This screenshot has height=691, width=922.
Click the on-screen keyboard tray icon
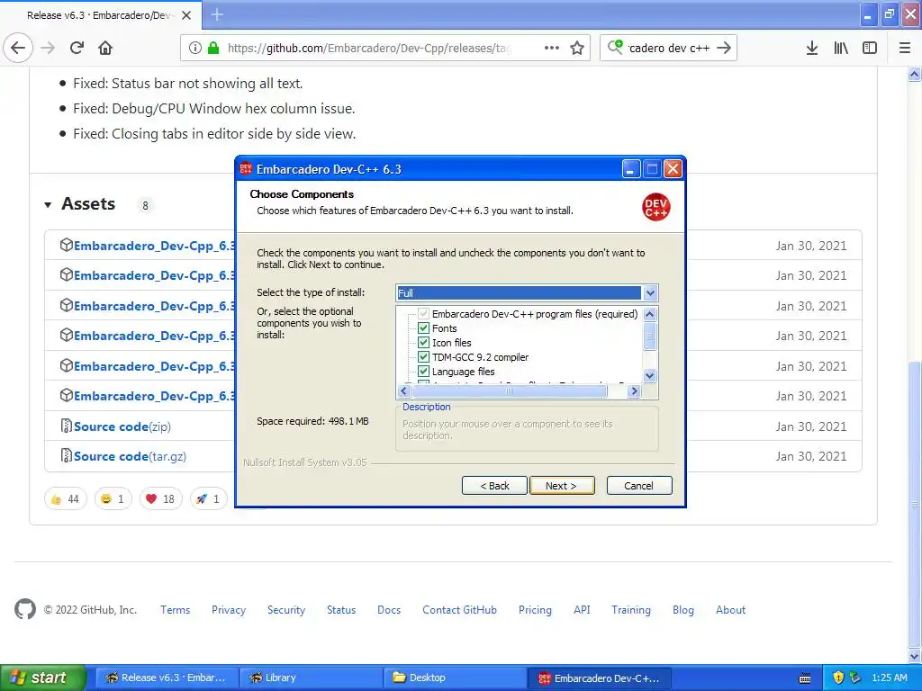805,678
